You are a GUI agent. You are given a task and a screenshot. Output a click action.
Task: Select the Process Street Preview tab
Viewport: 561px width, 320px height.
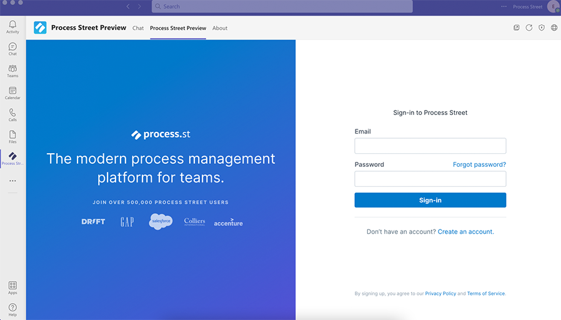(x=178, y=28)
